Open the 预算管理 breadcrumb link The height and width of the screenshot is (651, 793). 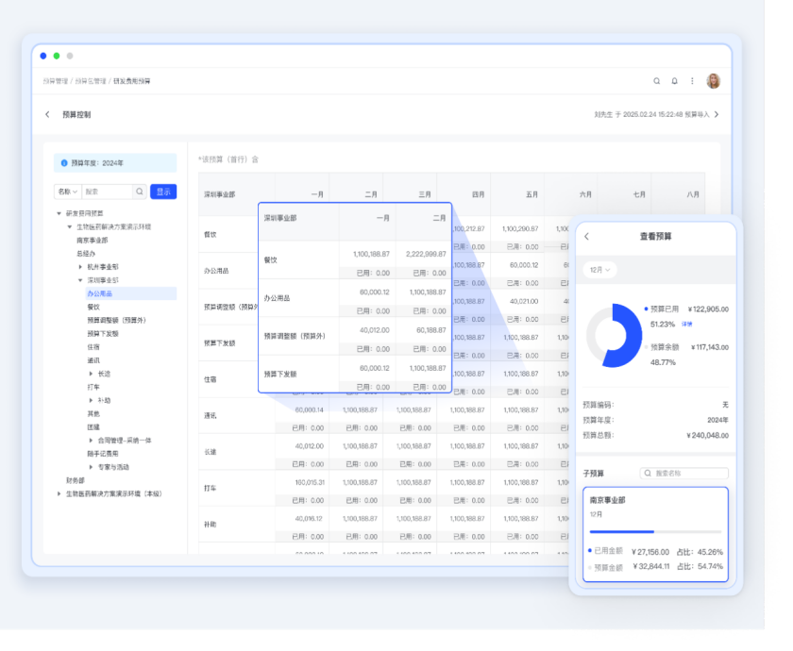pos(56,81)
